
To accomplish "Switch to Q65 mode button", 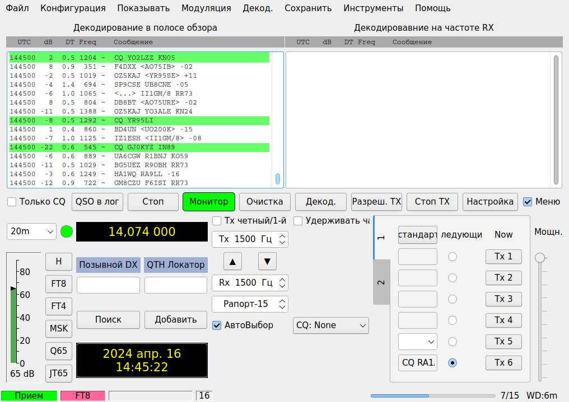I will pos(59,351).
